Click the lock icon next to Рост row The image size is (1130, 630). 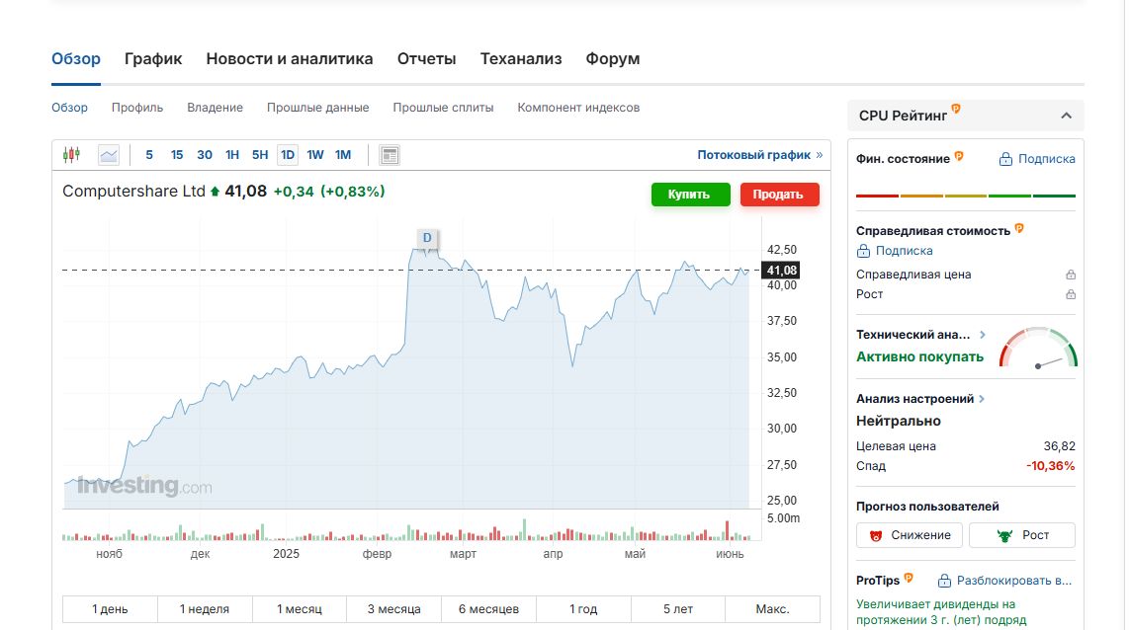(x=1070, y=294)
